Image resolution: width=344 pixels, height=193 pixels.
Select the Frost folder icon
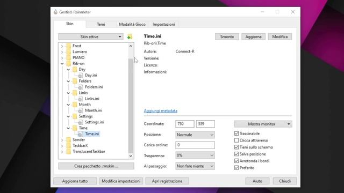[69, 46]
